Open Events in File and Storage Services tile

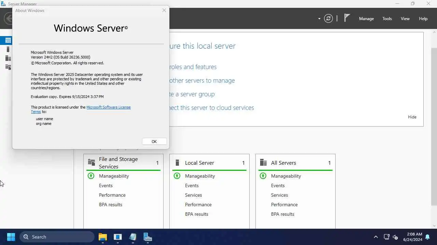click(x=106, y=185)
